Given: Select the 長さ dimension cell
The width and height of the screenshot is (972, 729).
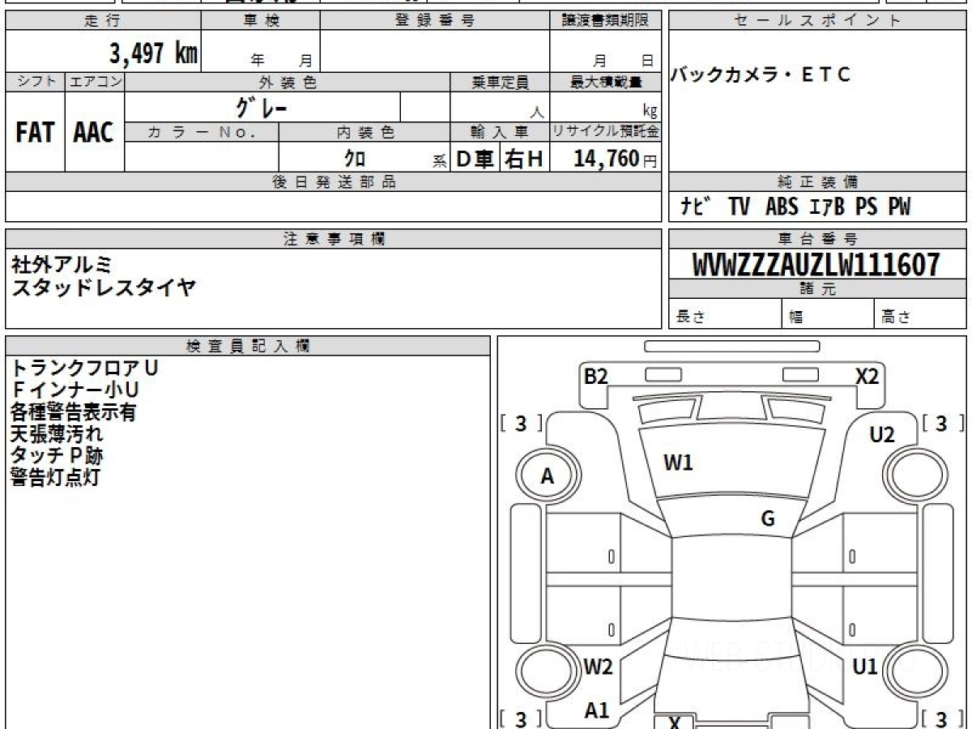Looking at the screenshot, I should click(726, 313).
